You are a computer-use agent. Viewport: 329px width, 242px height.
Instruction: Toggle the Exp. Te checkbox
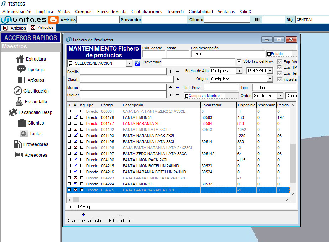click(x=280, y=73)
